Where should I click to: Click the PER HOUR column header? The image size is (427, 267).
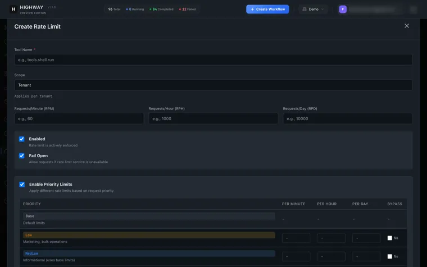click(327, 204)
